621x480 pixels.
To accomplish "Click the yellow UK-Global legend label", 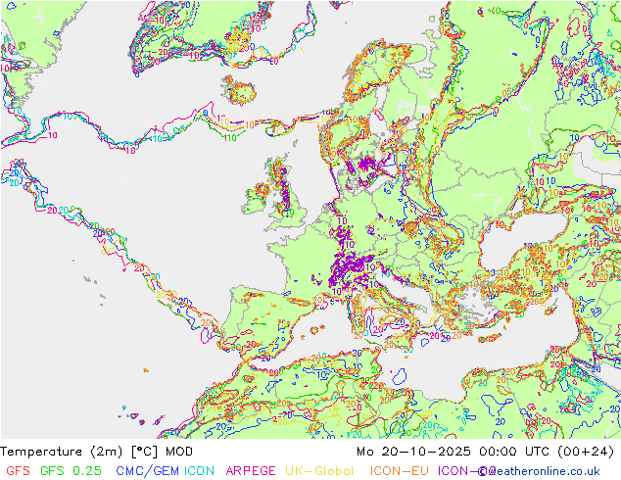I will [319, 471].
